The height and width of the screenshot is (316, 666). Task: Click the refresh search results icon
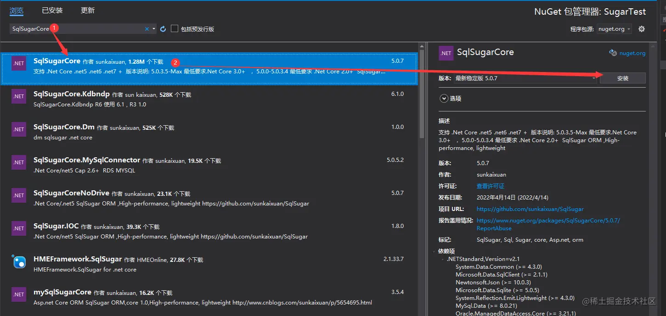pyautogui.click(x=163, y=29)
